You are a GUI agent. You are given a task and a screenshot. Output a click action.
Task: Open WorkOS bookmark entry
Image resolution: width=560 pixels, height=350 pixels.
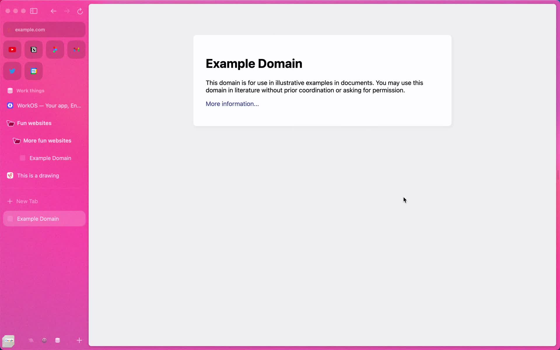(44, 106)
